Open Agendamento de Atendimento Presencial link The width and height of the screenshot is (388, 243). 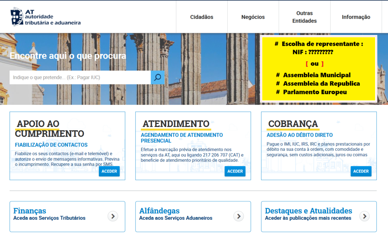point(182,138)
